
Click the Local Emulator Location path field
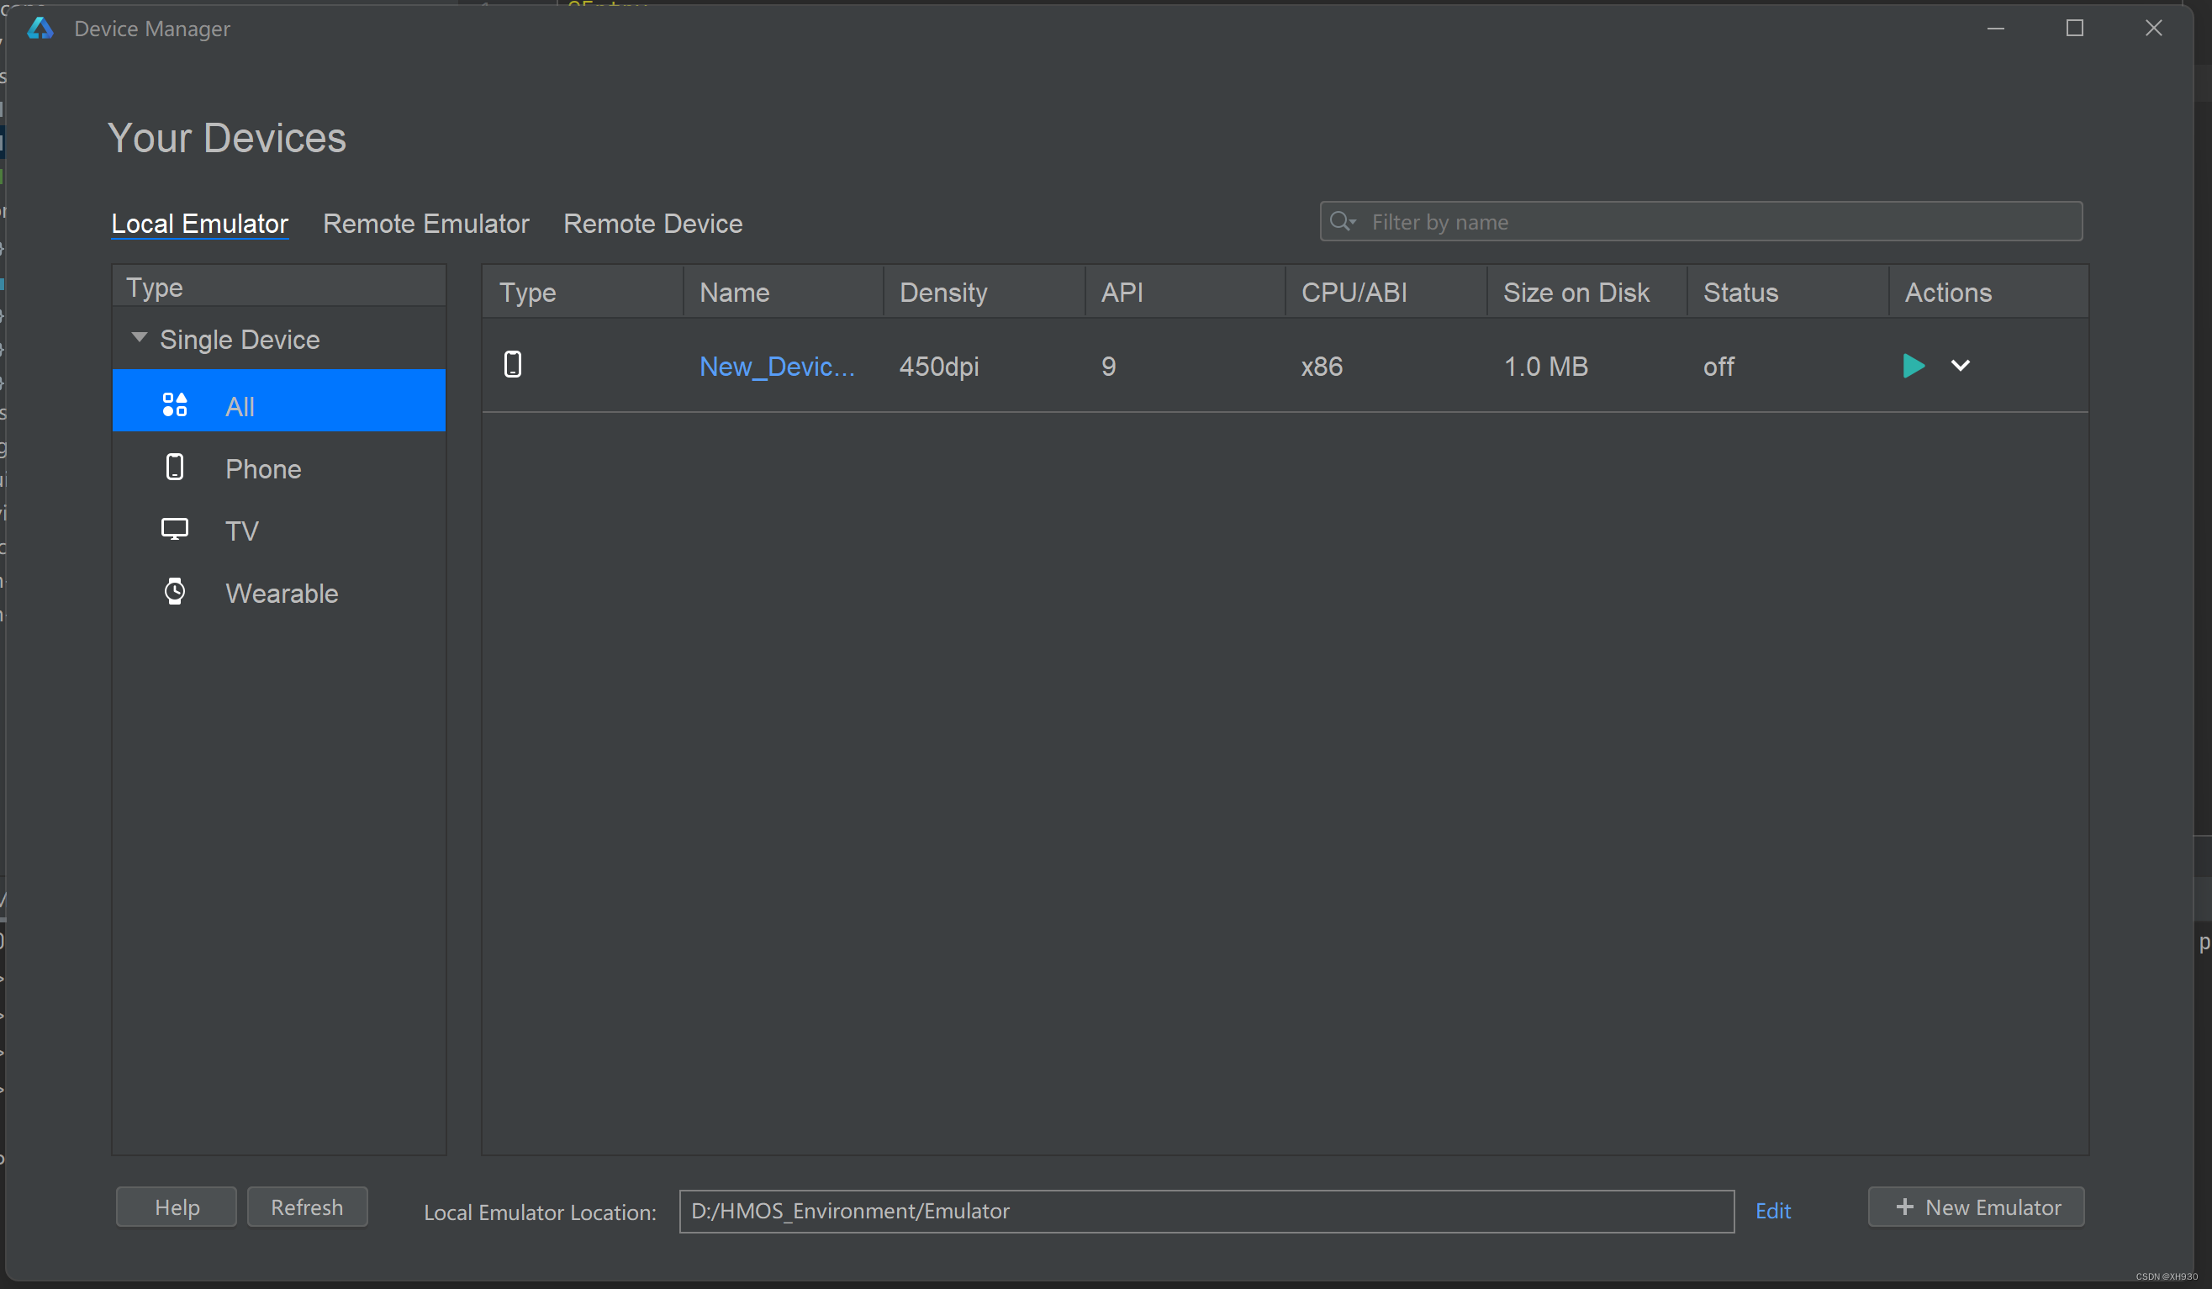tap(1205, 1211)
